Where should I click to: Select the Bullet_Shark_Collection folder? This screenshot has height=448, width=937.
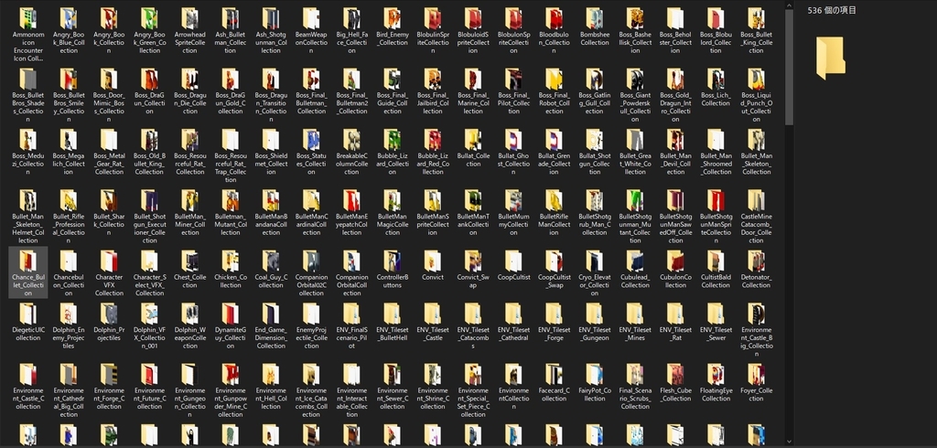point(109,213)
